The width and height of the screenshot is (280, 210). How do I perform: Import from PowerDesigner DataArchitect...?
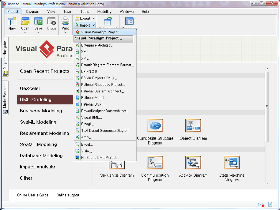coord(105,111)
